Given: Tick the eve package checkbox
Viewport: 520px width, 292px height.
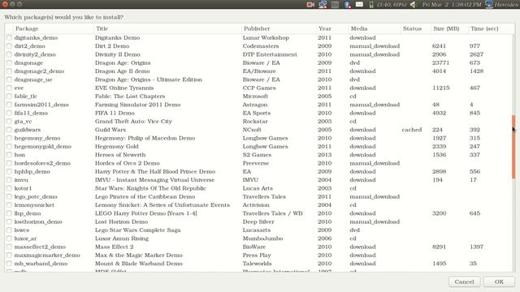Looking at the screenshot, I should pos(9,88).
